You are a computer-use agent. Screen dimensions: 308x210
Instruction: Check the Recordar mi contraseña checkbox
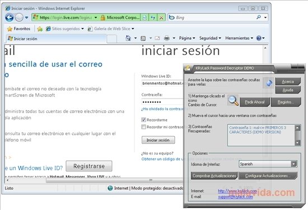click(143, 127)
